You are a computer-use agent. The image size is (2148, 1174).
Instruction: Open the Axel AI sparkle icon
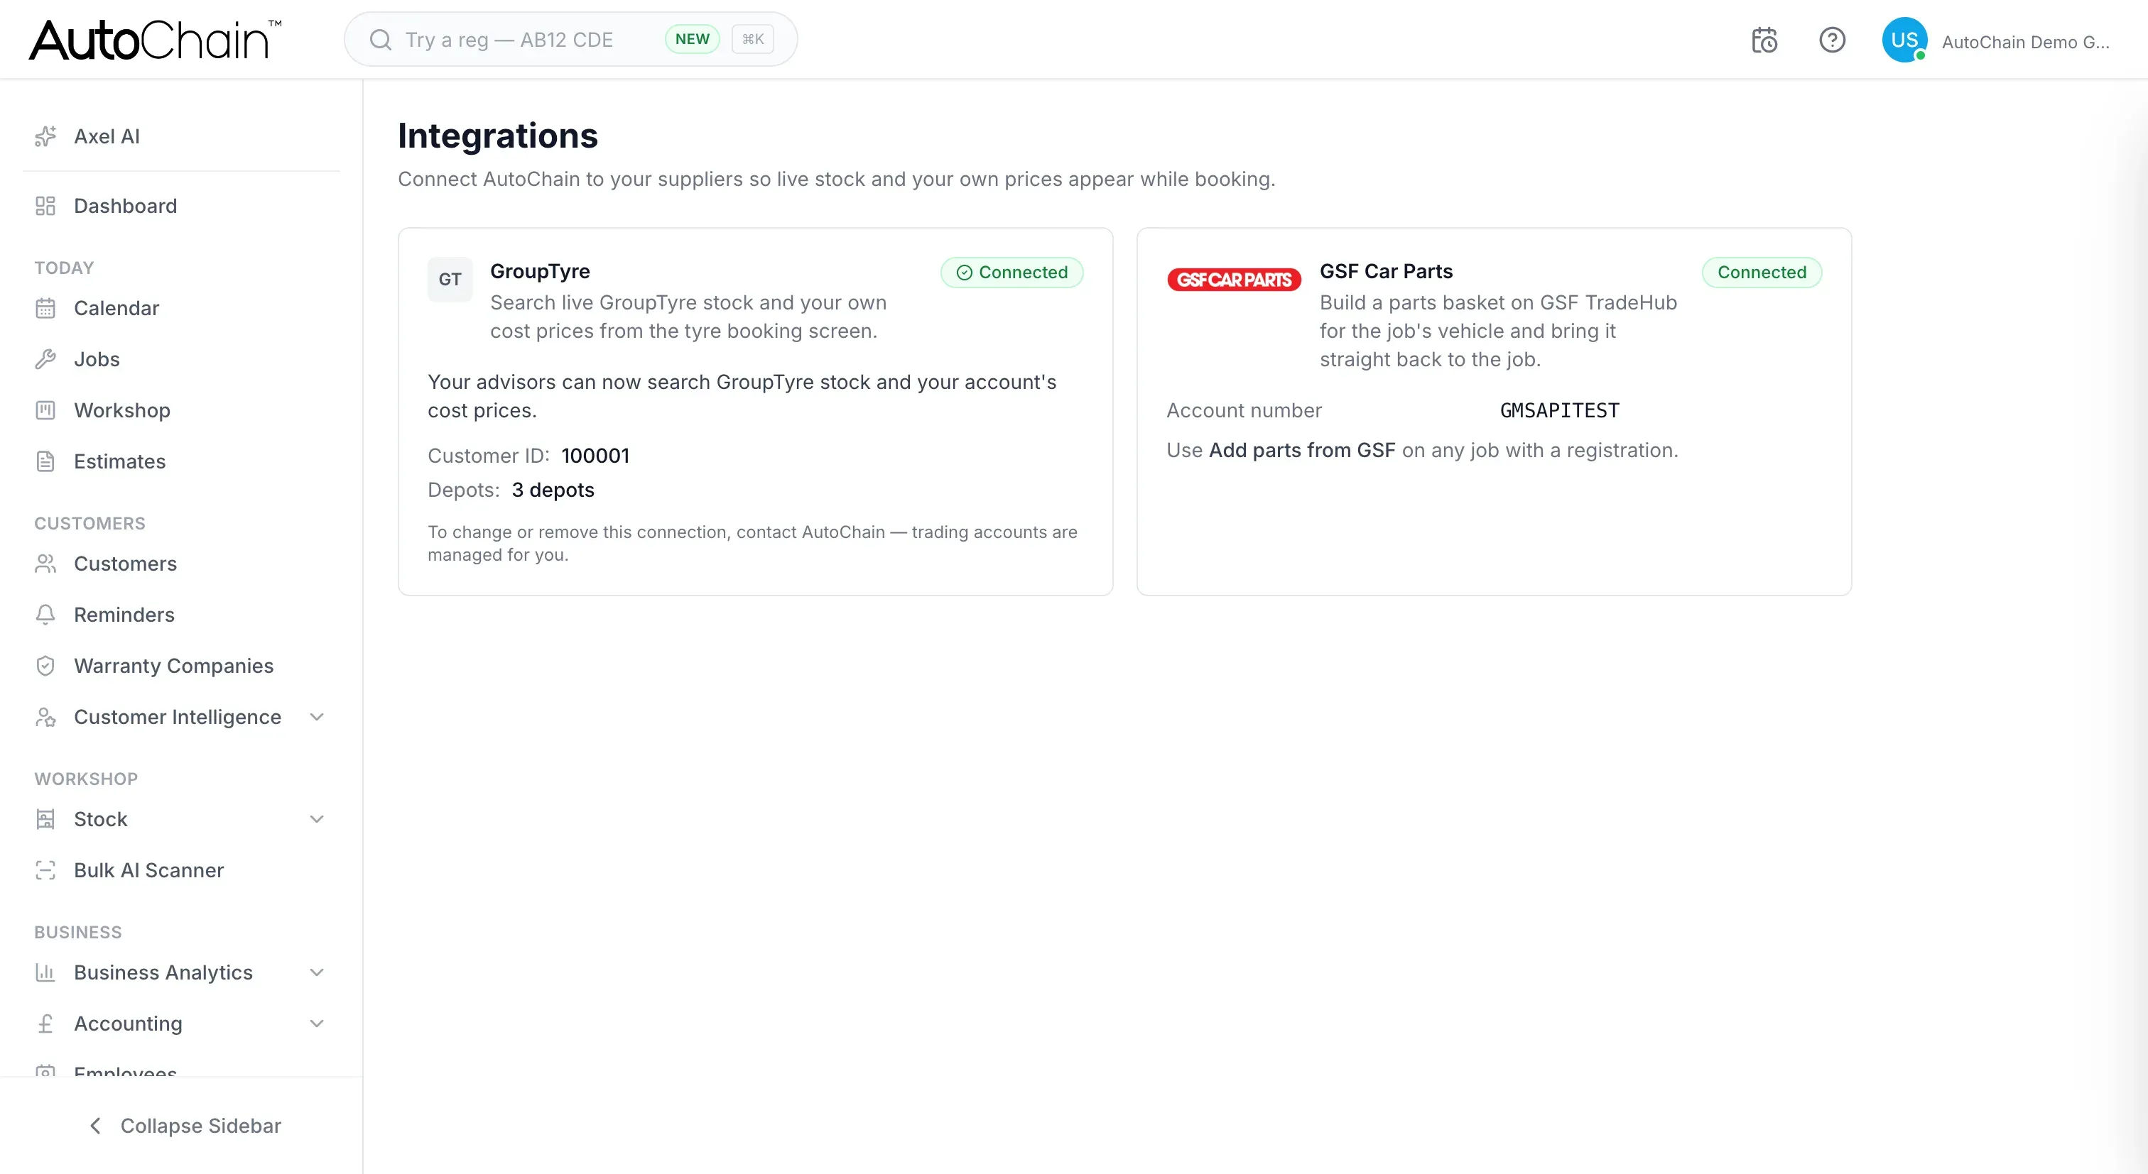(45, 136)
